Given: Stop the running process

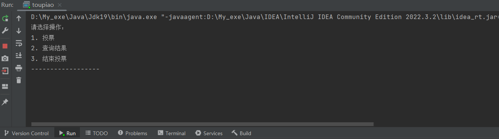Looking at the screenshot, I should click(5, 46).
